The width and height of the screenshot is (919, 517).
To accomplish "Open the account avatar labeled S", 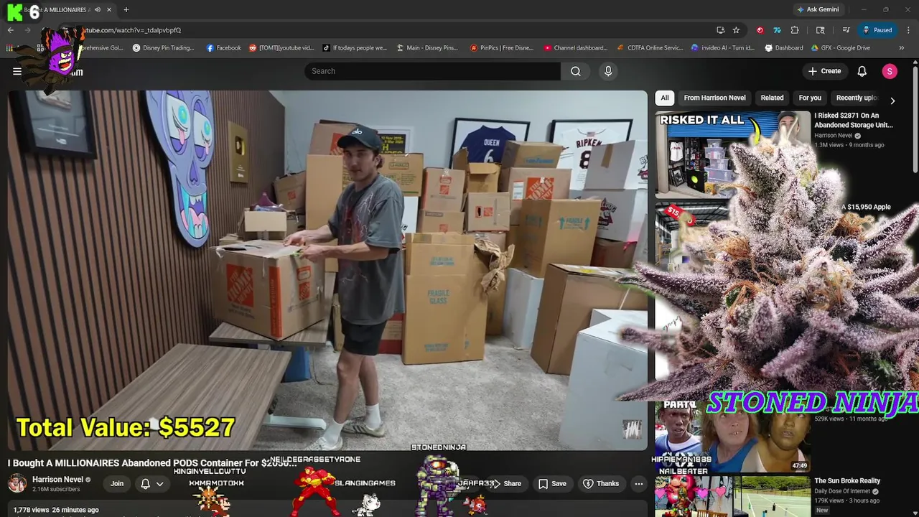I will [x=890, y=71].
